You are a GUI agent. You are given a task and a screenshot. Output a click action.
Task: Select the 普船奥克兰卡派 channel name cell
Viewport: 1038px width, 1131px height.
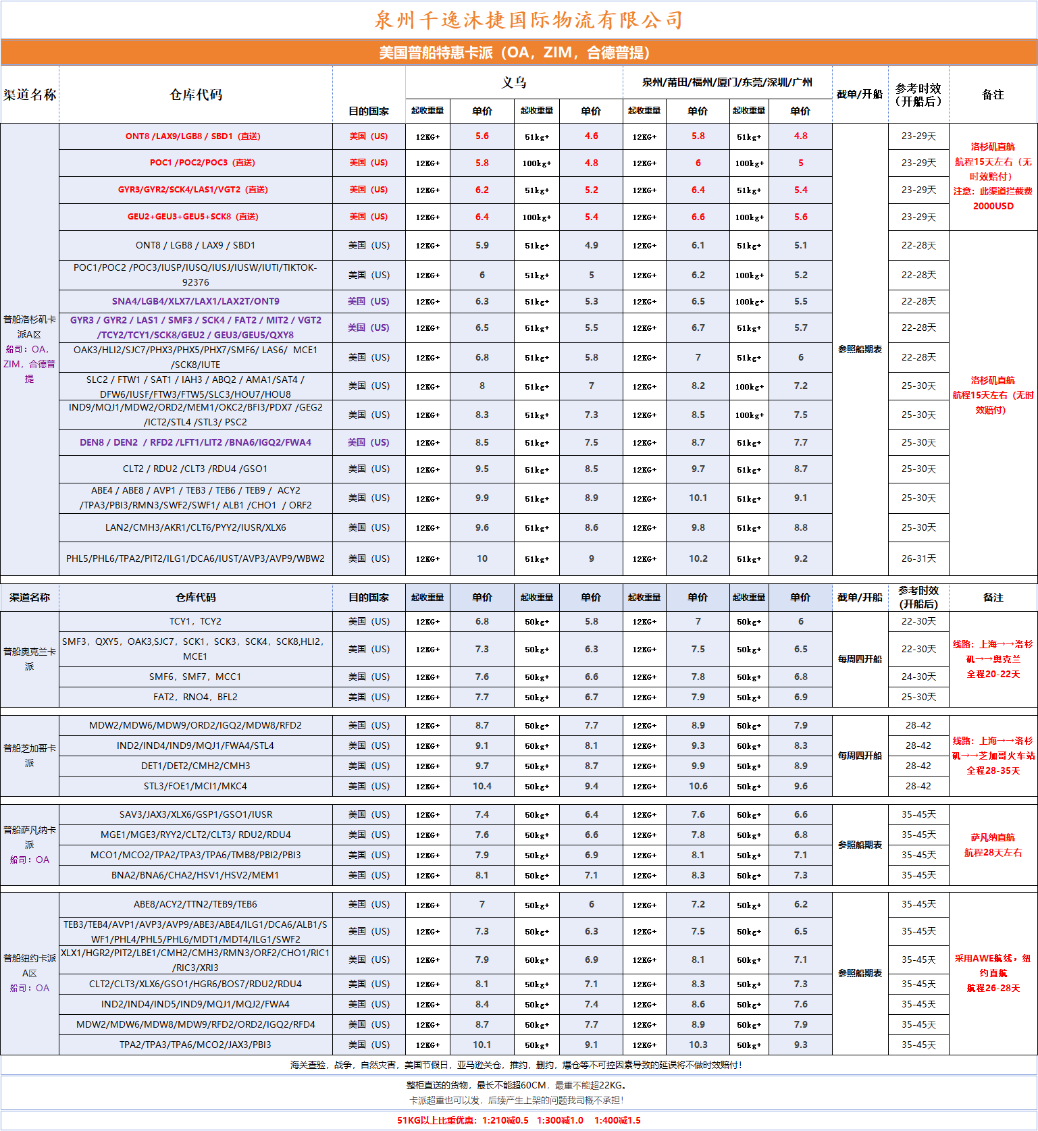tap(29, 659)
